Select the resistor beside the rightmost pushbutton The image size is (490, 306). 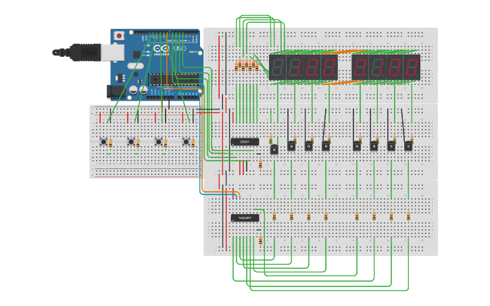[x=193, y=143]
